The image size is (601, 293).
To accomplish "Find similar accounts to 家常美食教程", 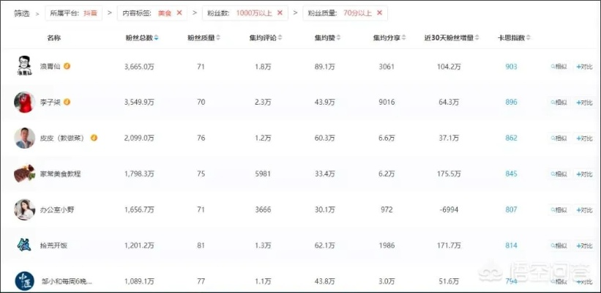I will [559, 174].
